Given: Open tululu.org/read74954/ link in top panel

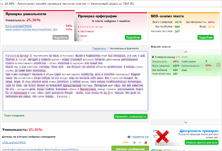Looking at the screenshot, I should [x=19, y=26].
